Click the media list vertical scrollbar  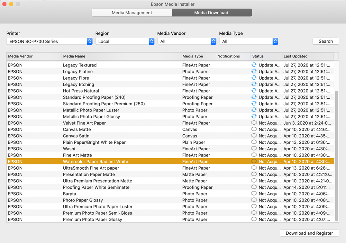coord(337,156)
